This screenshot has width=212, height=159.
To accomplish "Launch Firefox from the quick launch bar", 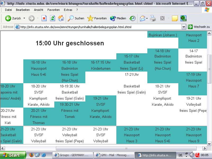I will (32, 155).
